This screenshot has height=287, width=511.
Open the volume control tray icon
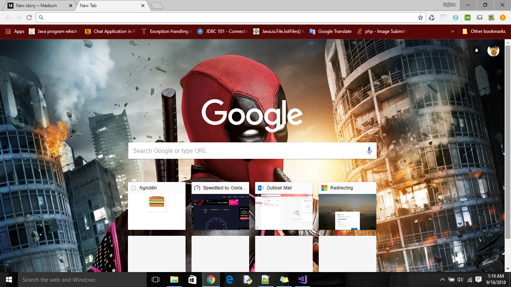pyautogui.click(x=460, y=280)
